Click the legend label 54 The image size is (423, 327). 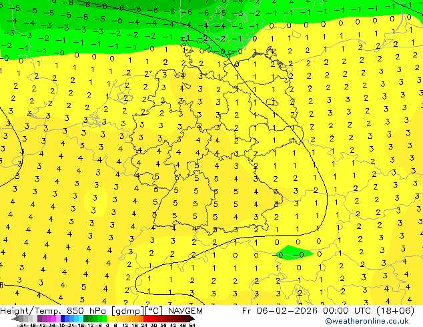(192, 325)
